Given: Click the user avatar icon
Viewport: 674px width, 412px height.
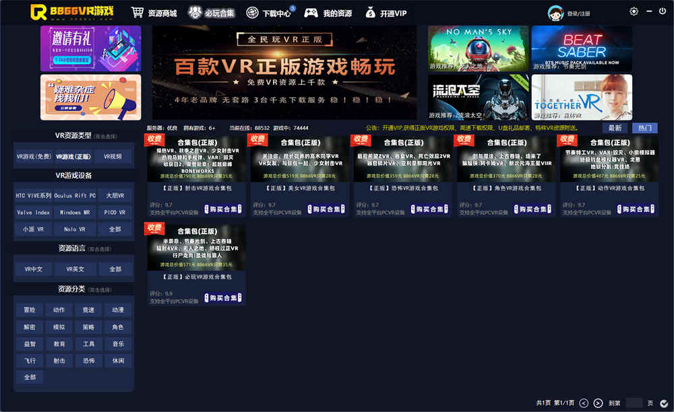Looking at the screenshot, I should coord(555,13).
